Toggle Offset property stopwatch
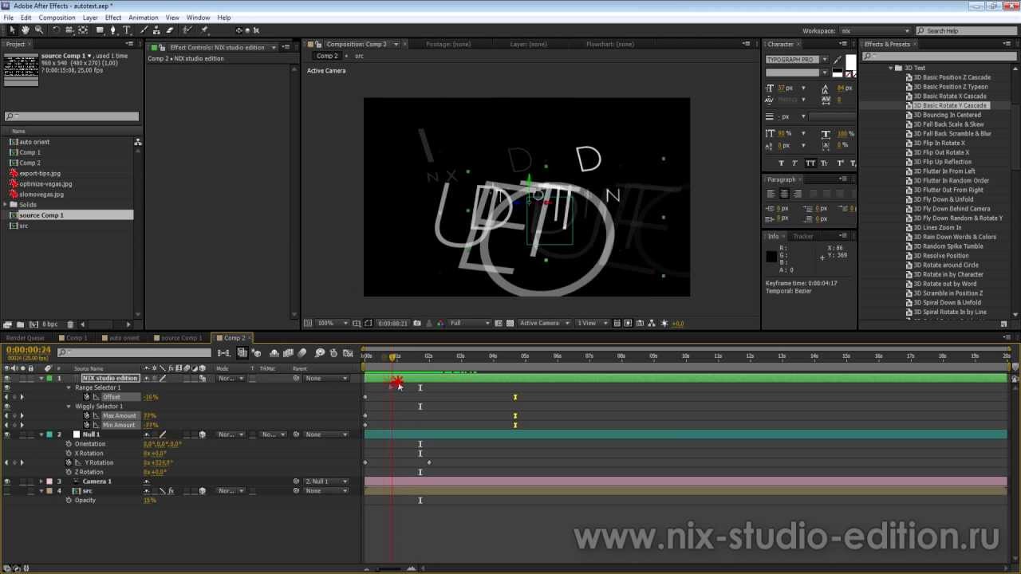The height and width of the screenshot is (574, 1021). point(86,397)
